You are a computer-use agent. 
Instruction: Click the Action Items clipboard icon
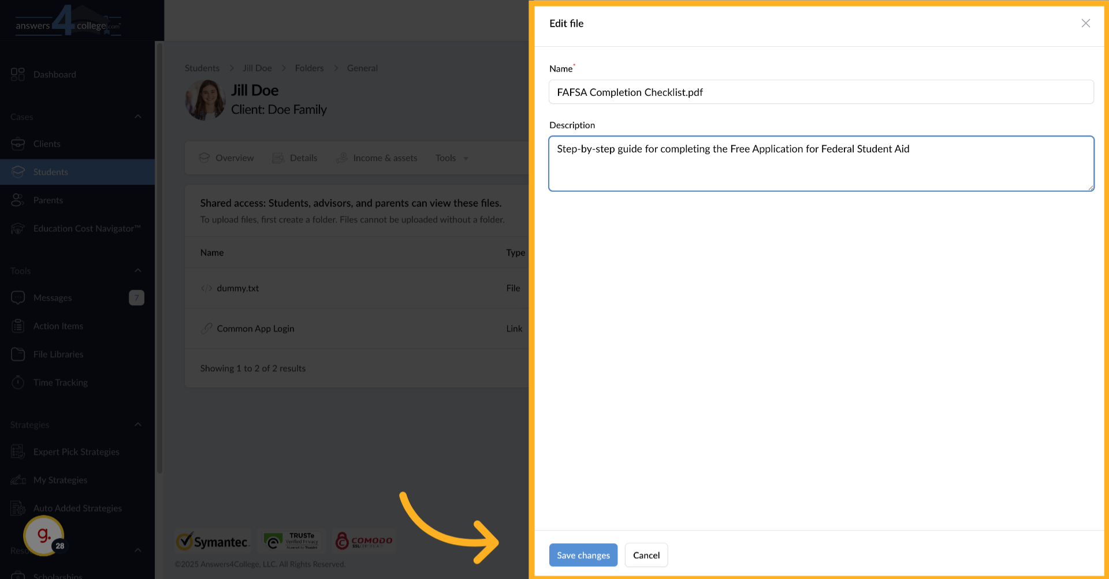coord(18,326)
